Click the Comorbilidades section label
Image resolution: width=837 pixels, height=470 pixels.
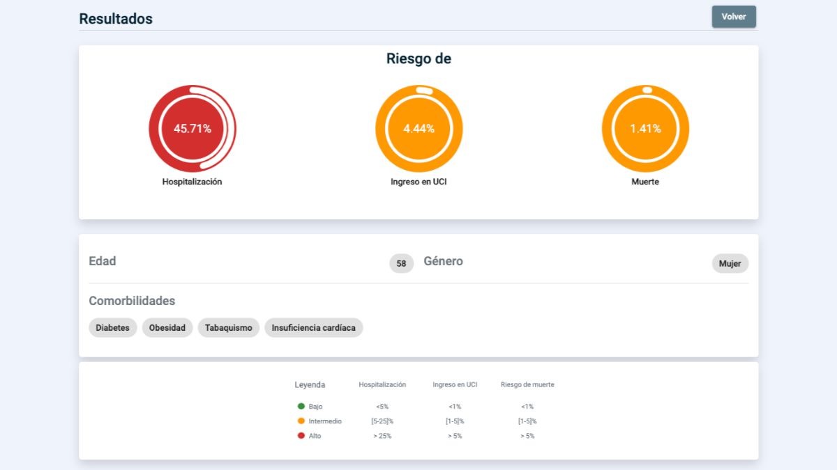(132, 301)
